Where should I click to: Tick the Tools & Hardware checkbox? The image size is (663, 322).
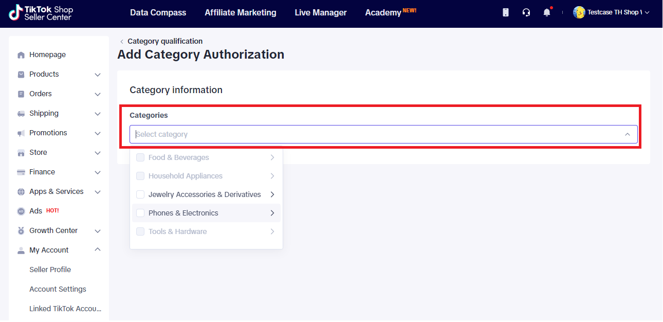140,231
